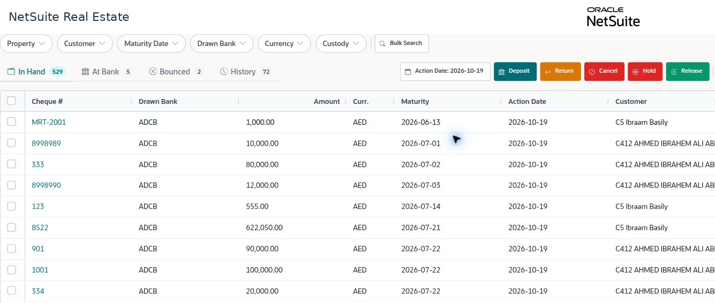Switch to the In Hand tab

[36, 72]
